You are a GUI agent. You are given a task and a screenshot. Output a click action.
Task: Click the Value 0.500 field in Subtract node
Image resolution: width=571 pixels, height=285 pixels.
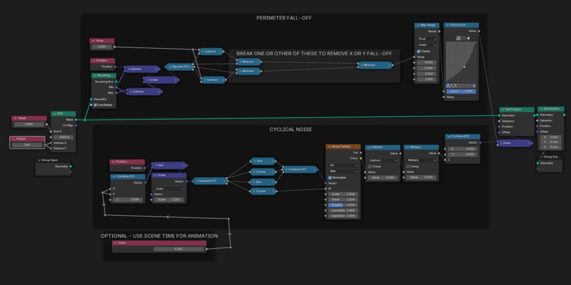tap(383, 177)
